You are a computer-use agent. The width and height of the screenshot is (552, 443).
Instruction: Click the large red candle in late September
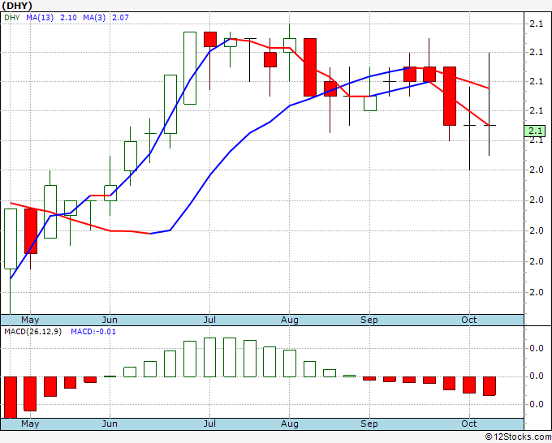(450, 96)
